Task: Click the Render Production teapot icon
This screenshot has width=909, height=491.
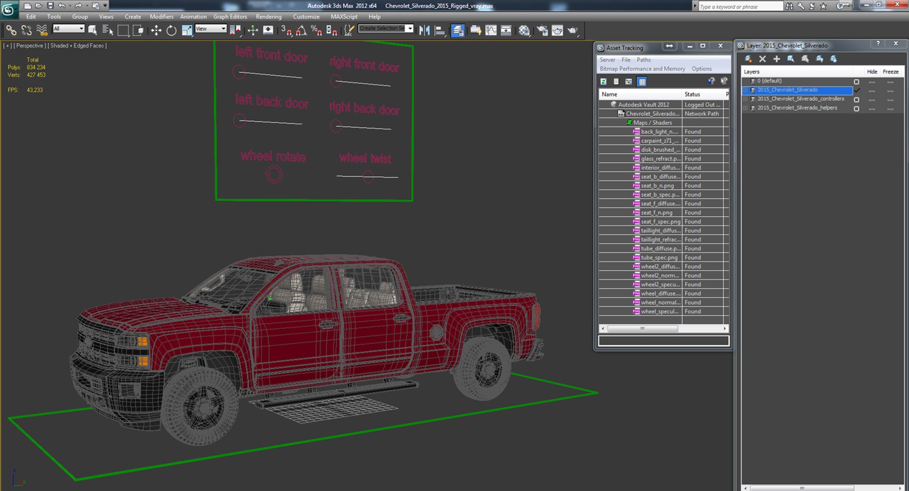Action: tap(573, 31)
